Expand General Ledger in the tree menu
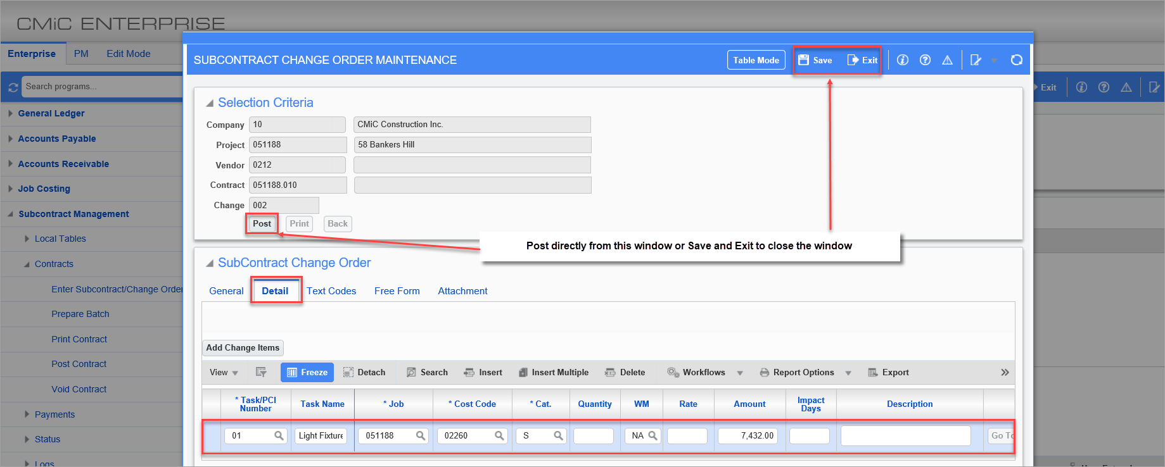The width and height of the screenshot is (1165, 467). (10, 113)
